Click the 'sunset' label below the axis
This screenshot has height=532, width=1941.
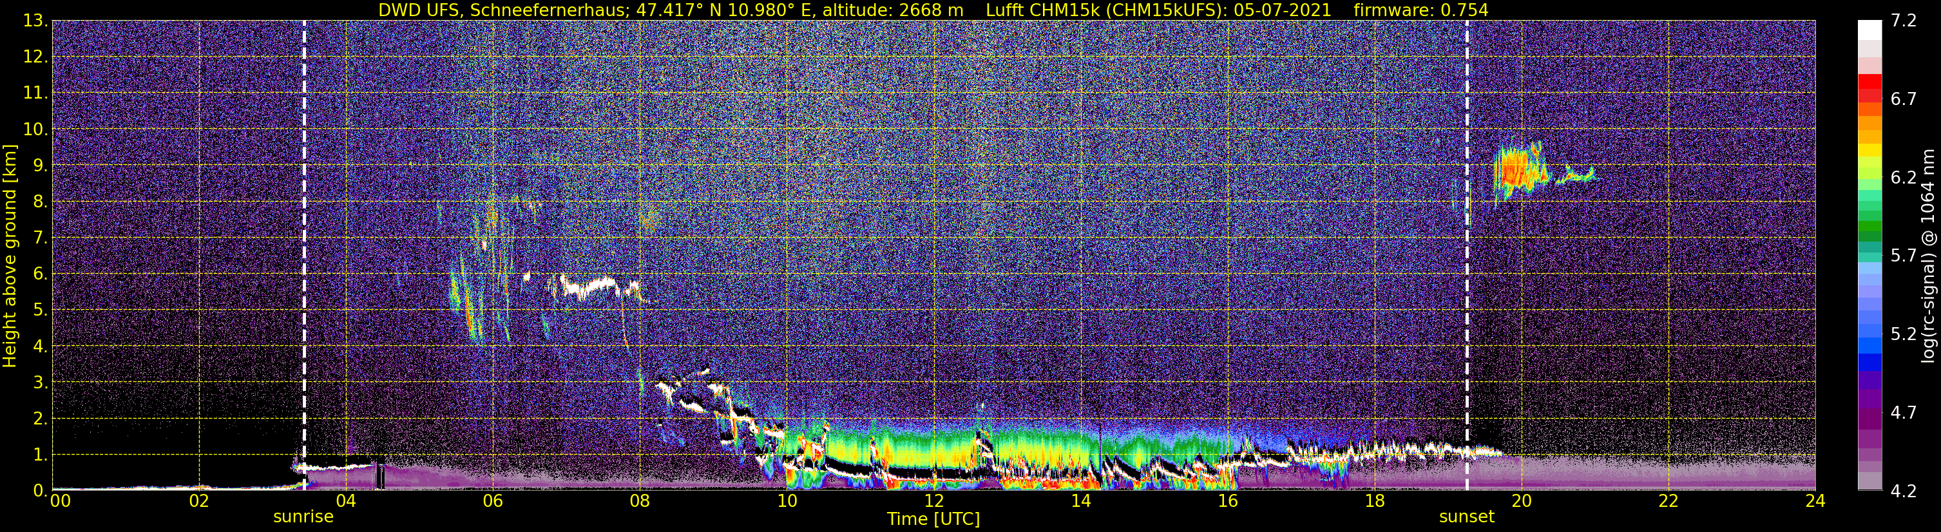click(1466, 517)
